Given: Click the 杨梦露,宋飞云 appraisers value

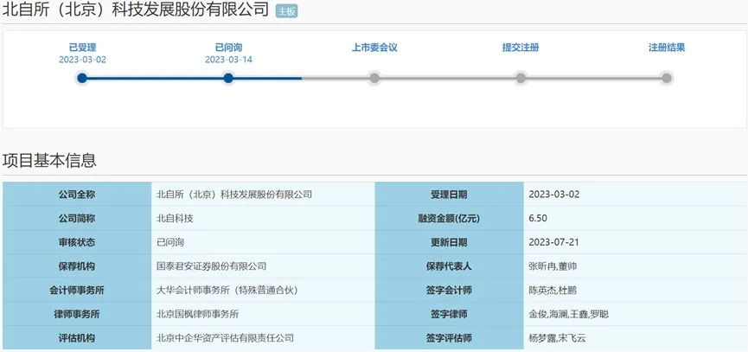Looking at the screenshot, I should [557, 337].
